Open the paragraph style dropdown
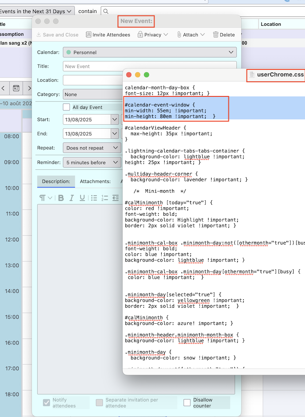 pos(46,198)
